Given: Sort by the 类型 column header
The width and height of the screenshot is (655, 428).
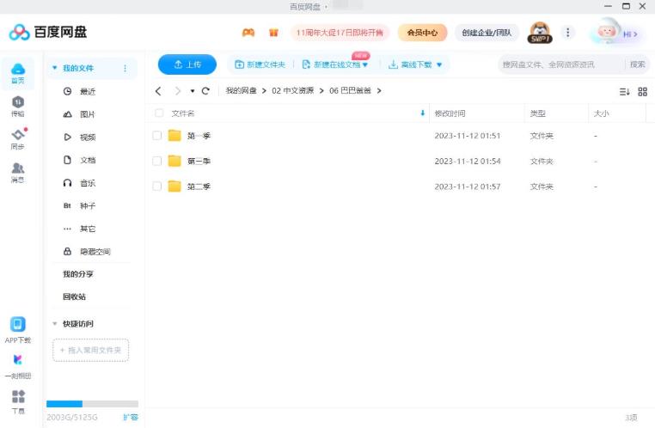Looking at the screenshot, I should [x=537, y=113].
